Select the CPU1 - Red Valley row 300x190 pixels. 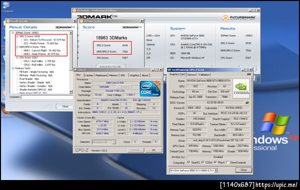(39, 61)
